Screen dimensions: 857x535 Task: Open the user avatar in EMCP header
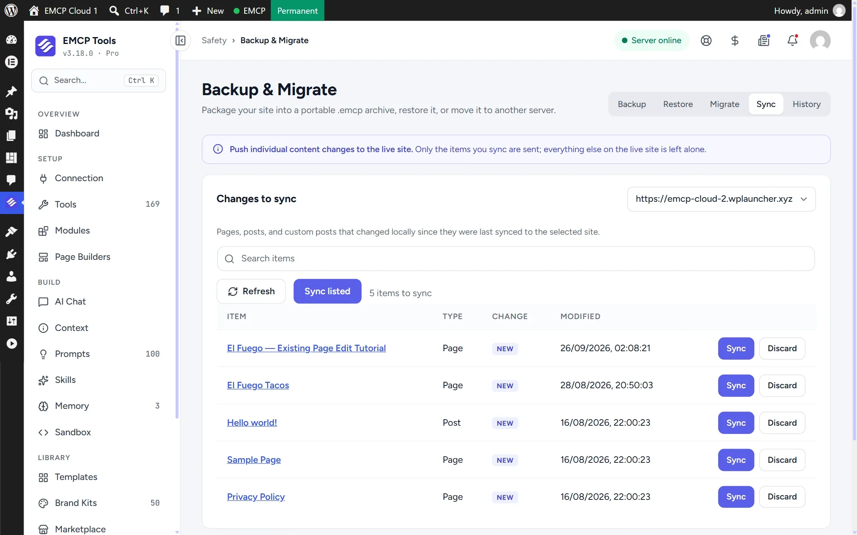click(x=820, y=41)
